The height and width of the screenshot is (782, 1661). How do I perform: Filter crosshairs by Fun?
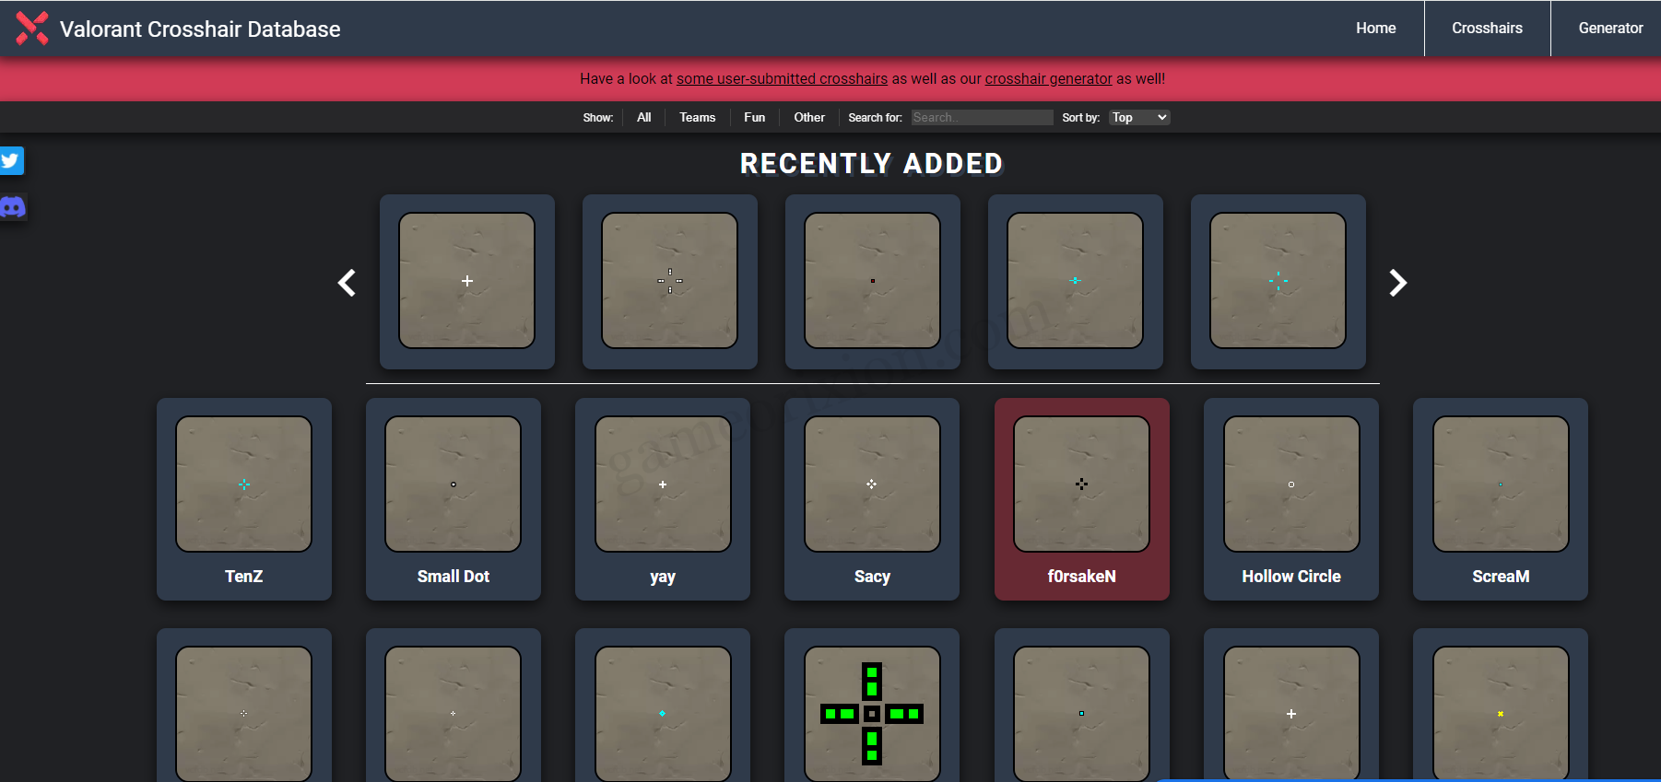pyautogui.click(x=755, y=117)
